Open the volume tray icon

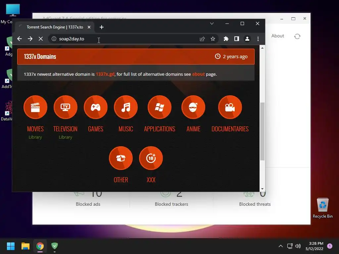[x=298, y=246]
